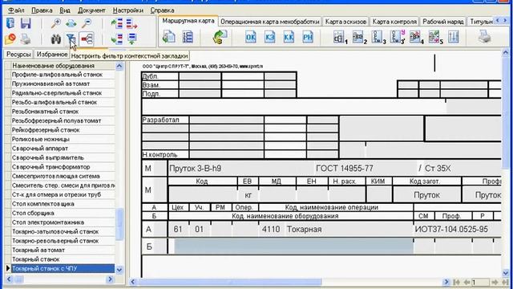Click the РН card icon
Viewport: 513px width, 289px height.
click(x=308, y=37)
